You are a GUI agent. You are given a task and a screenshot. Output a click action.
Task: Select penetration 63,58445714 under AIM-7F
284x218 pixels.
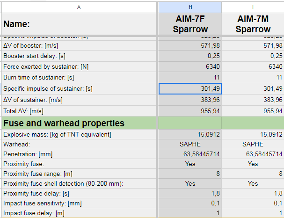(x=190, y=154)
